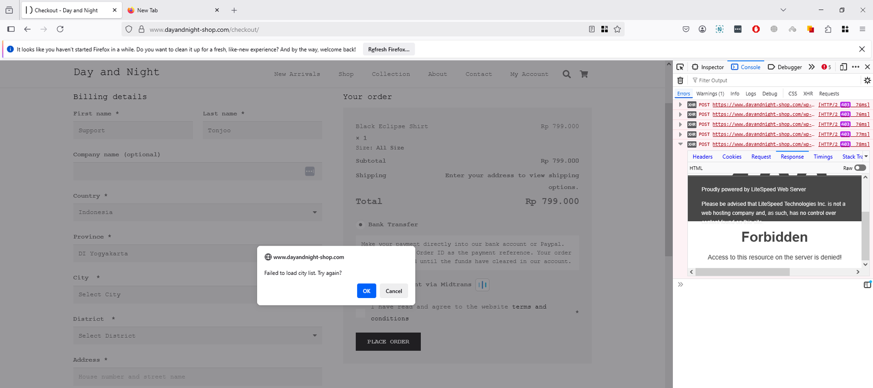List all tabs dropdown arrow
This screenshot has height=388, width=873.
(783, 10)
